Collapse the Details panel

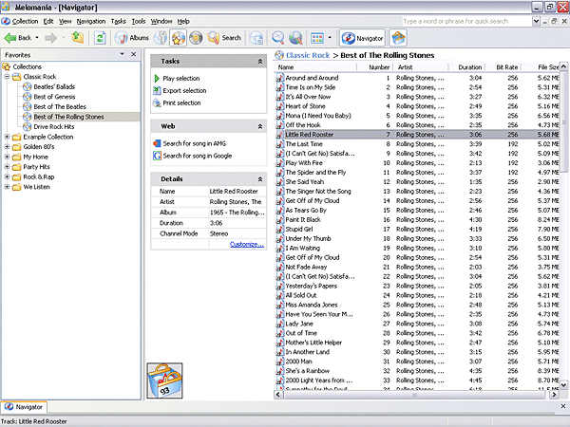(260, 179)
